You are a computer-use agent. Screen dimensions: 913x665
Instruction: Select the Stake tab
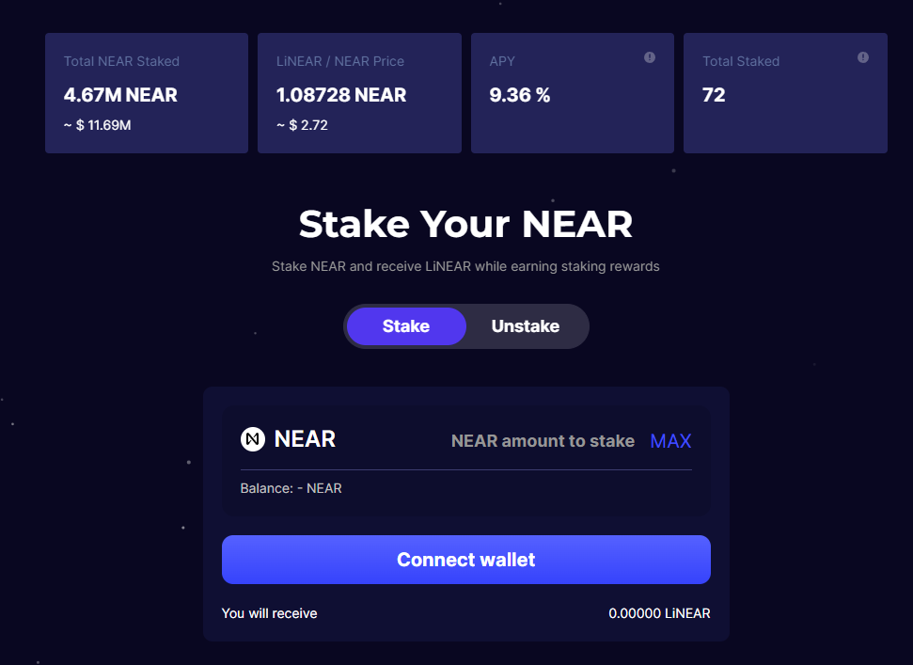click(406, 326)
